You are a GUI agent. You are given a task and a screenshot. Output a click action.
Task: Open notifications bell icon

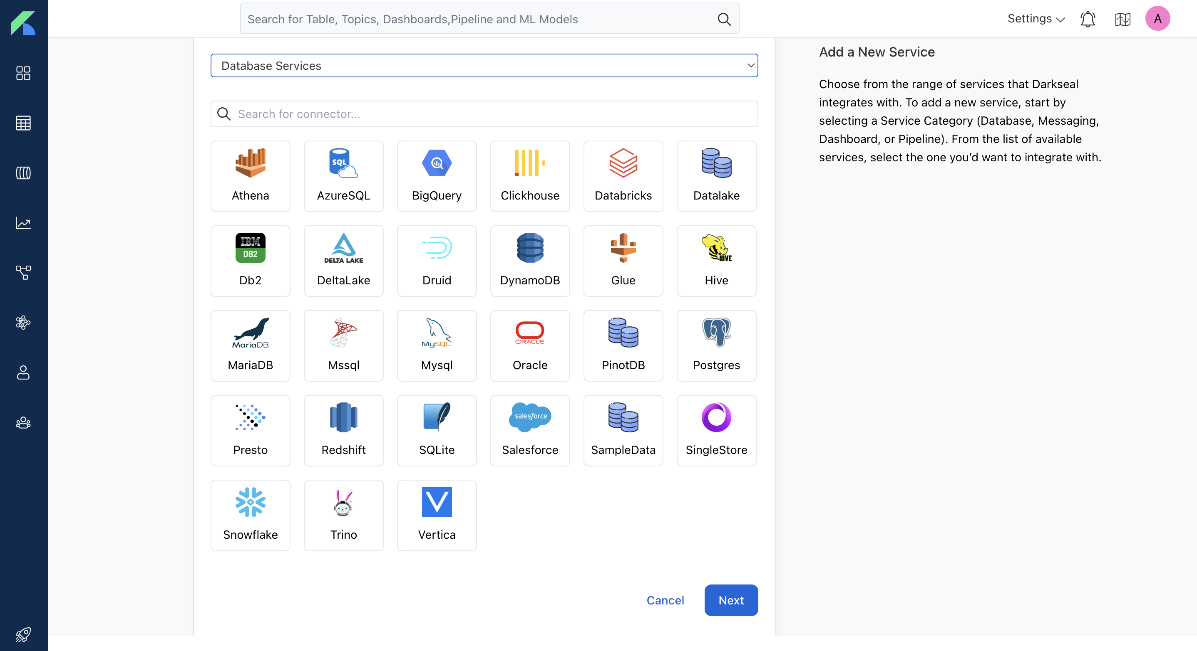tap(1088, 19)
